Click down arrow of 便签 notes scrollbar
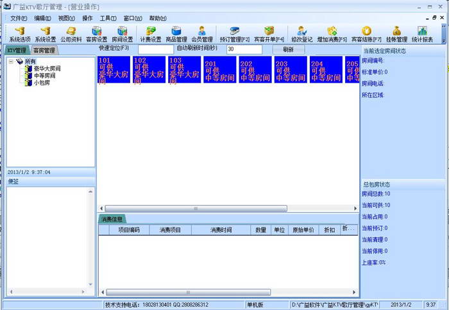The width and height of the screenshot is (449, 310). coord(90,284)
